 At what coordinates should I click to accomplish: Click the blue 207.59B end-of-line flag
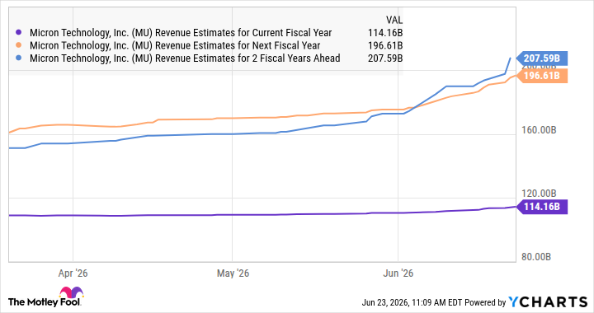(542, 58)
